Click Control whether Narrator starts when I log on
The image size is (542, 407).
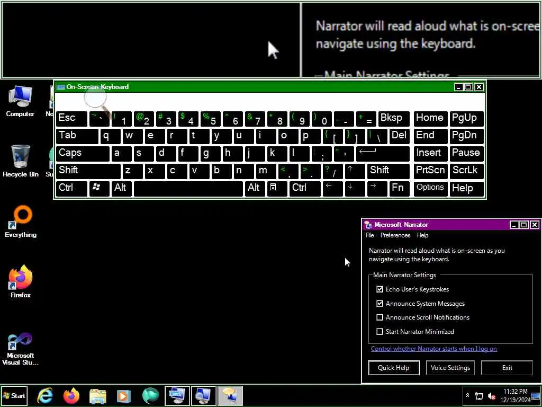434,349
